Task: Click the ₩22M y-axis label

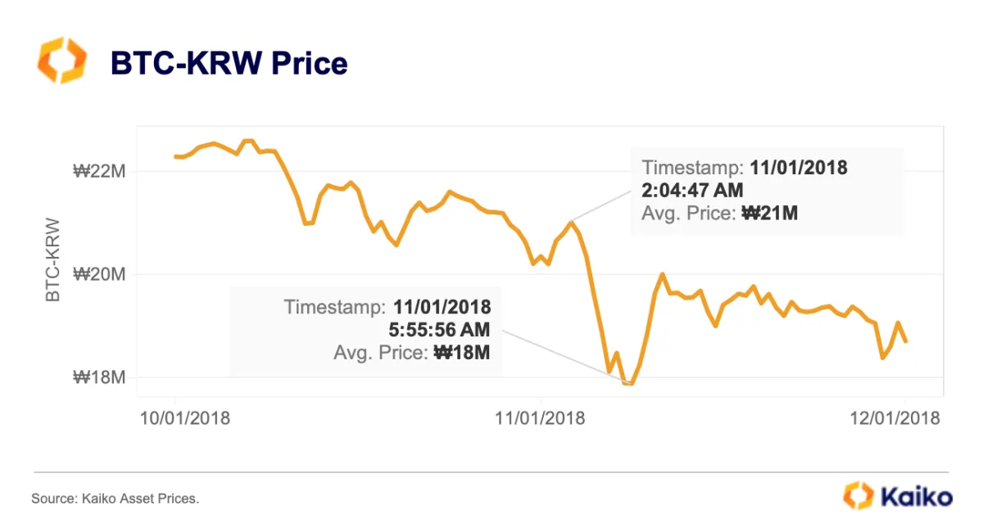Action: [x=99, y=171]
